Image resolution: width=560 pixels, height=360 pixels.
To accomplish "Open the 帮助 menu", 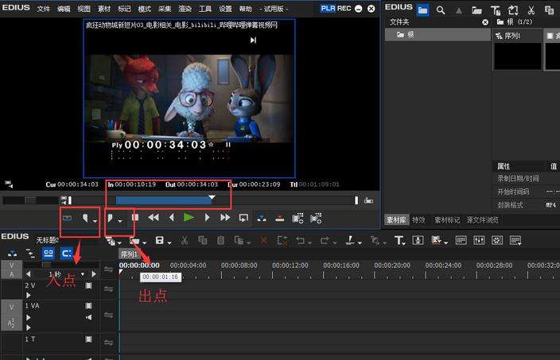I will [x=245, y=9].
